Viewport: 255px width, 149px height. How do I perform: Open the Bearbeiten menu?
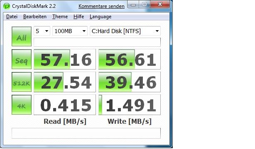pos(35,17)
